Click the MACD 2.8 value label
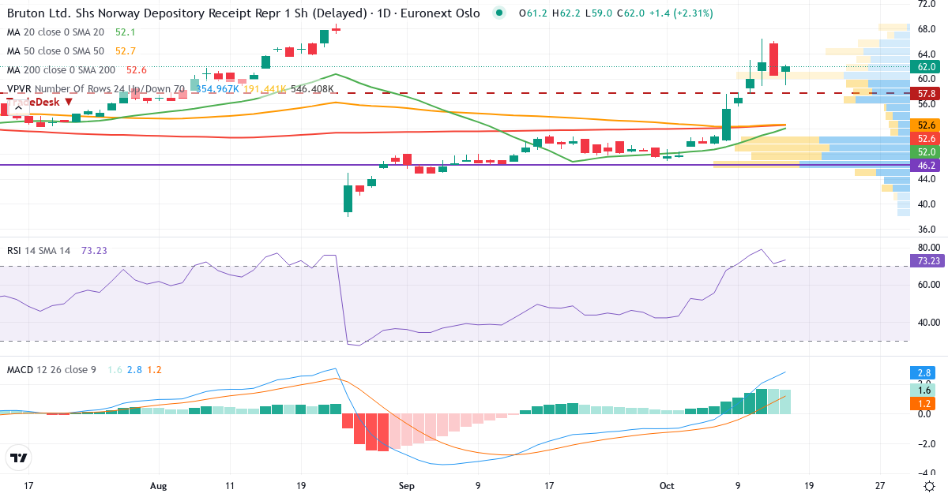Screen dimensions: 948x497 tap(924, 372)
